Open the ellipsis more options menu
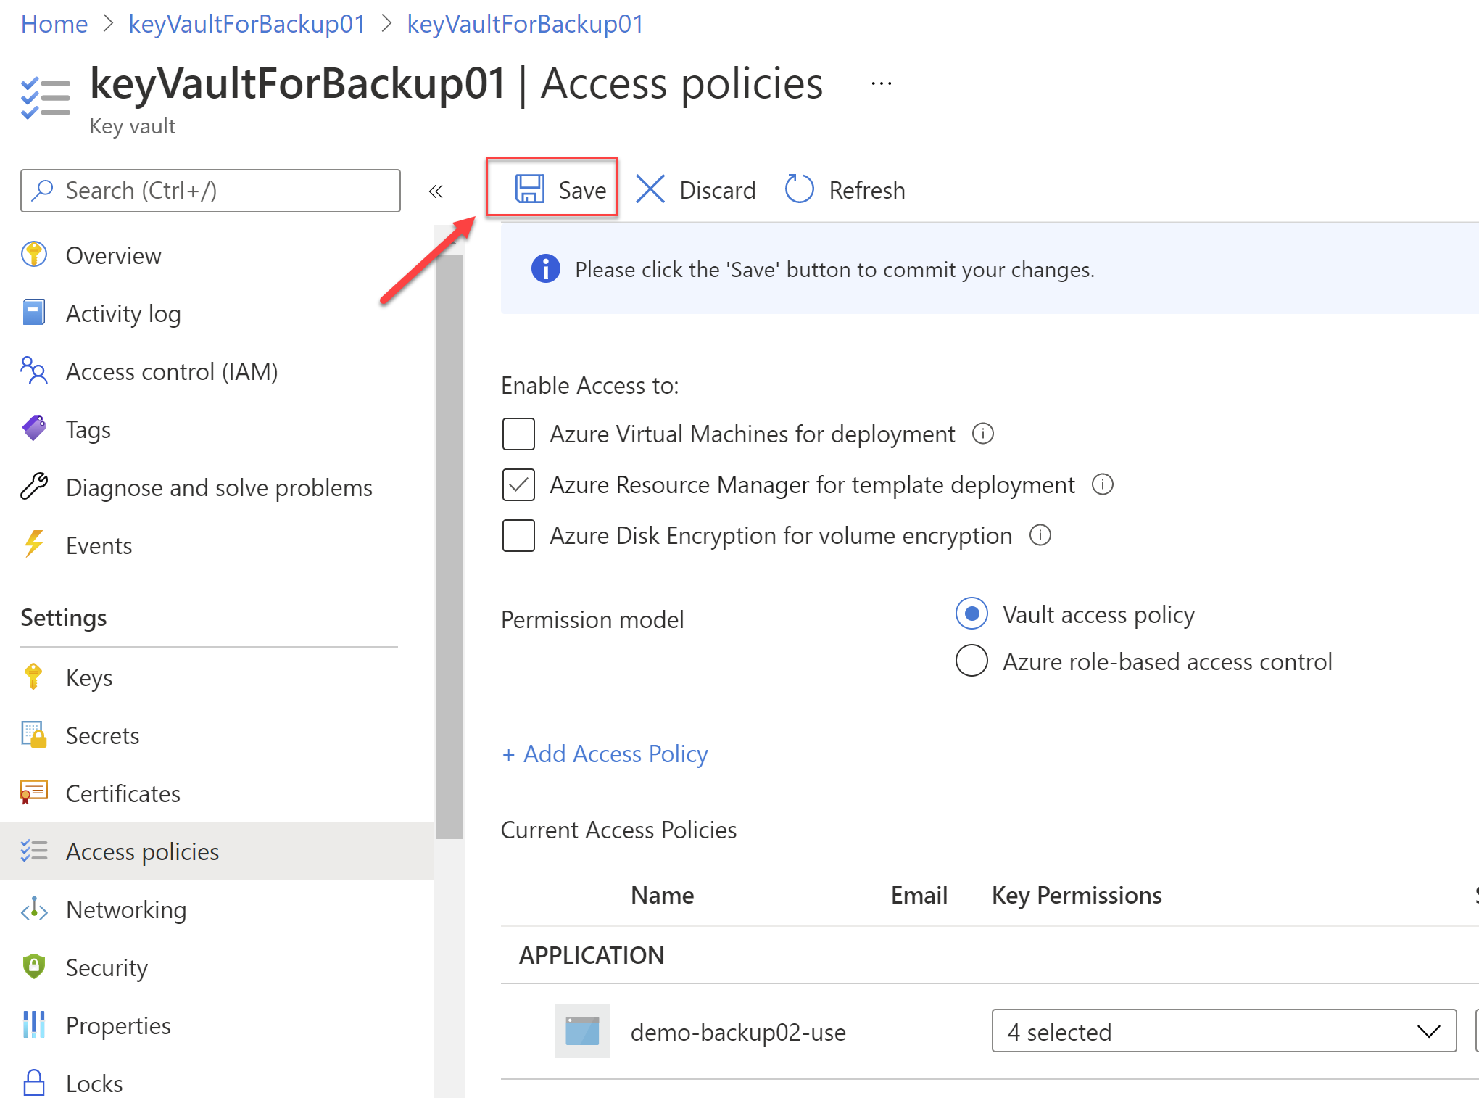1479x1098 pixels. [x=881, y=83]
